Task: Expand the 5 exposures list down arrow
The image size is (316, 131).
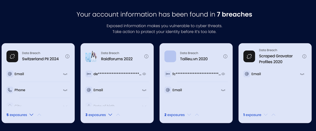Action: [31, 115]
